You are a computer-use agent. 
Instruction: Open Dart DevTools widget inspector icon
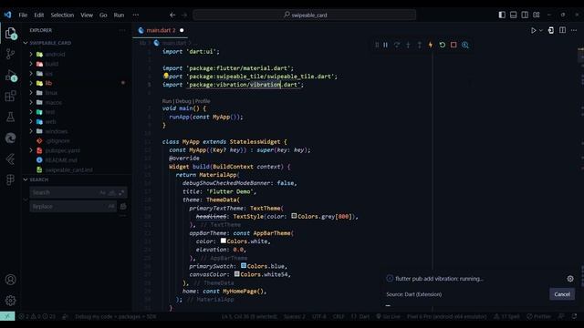click(465, 45)
